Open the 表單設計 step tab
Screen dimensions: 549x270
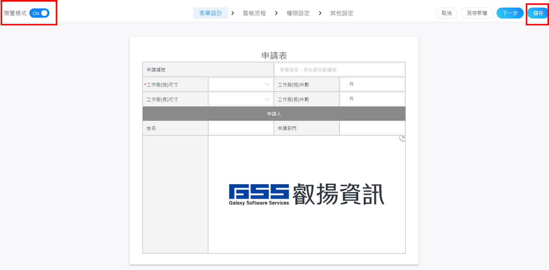(211, 13)
